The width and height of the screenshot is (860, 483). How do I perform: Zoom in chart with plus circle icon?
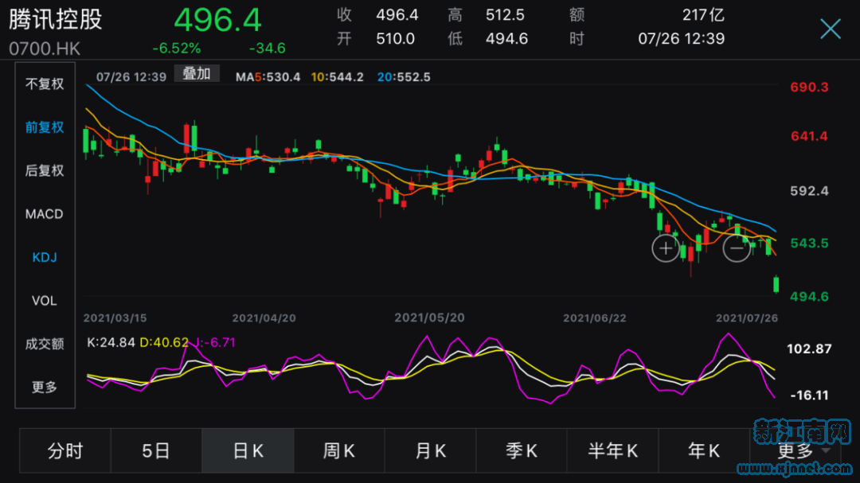pyautogui.click(x=665, y=249)
